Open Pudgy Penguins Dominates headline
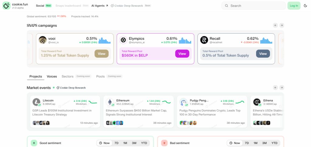The width and height of the screenshot is (311, 147). tap(210, 112)
